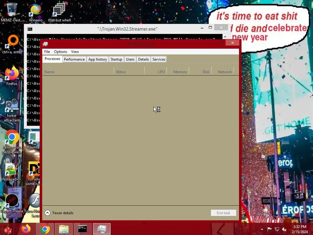Image resolution: width=313 pixels, height=235 pixels.
Task: Click the command prompt window title icon
Action: click(x=30, y=29)
